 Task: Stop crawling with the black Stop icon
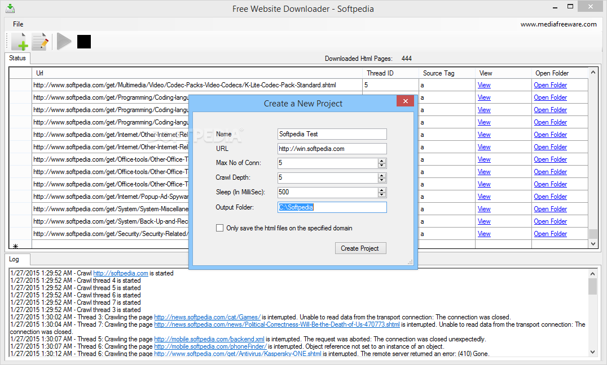(84, 42)
